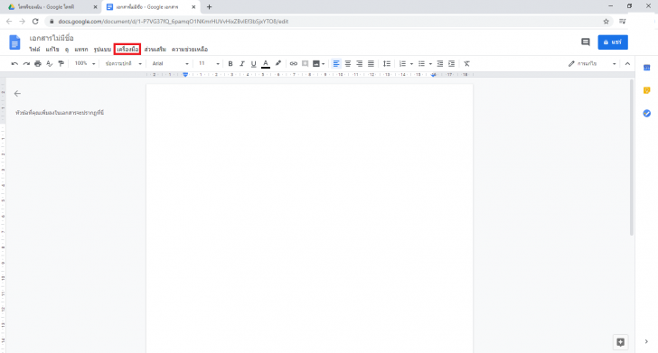Reload the page
Screen dimensions: 658x353
(x=35, y=22)
